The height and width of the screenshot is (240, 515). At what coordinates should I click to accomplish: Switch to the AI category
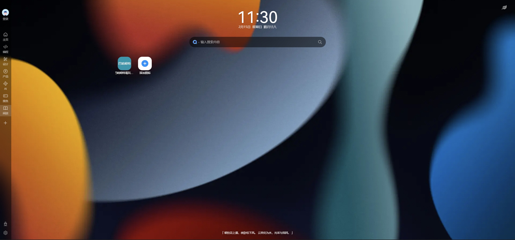point(6,85)
